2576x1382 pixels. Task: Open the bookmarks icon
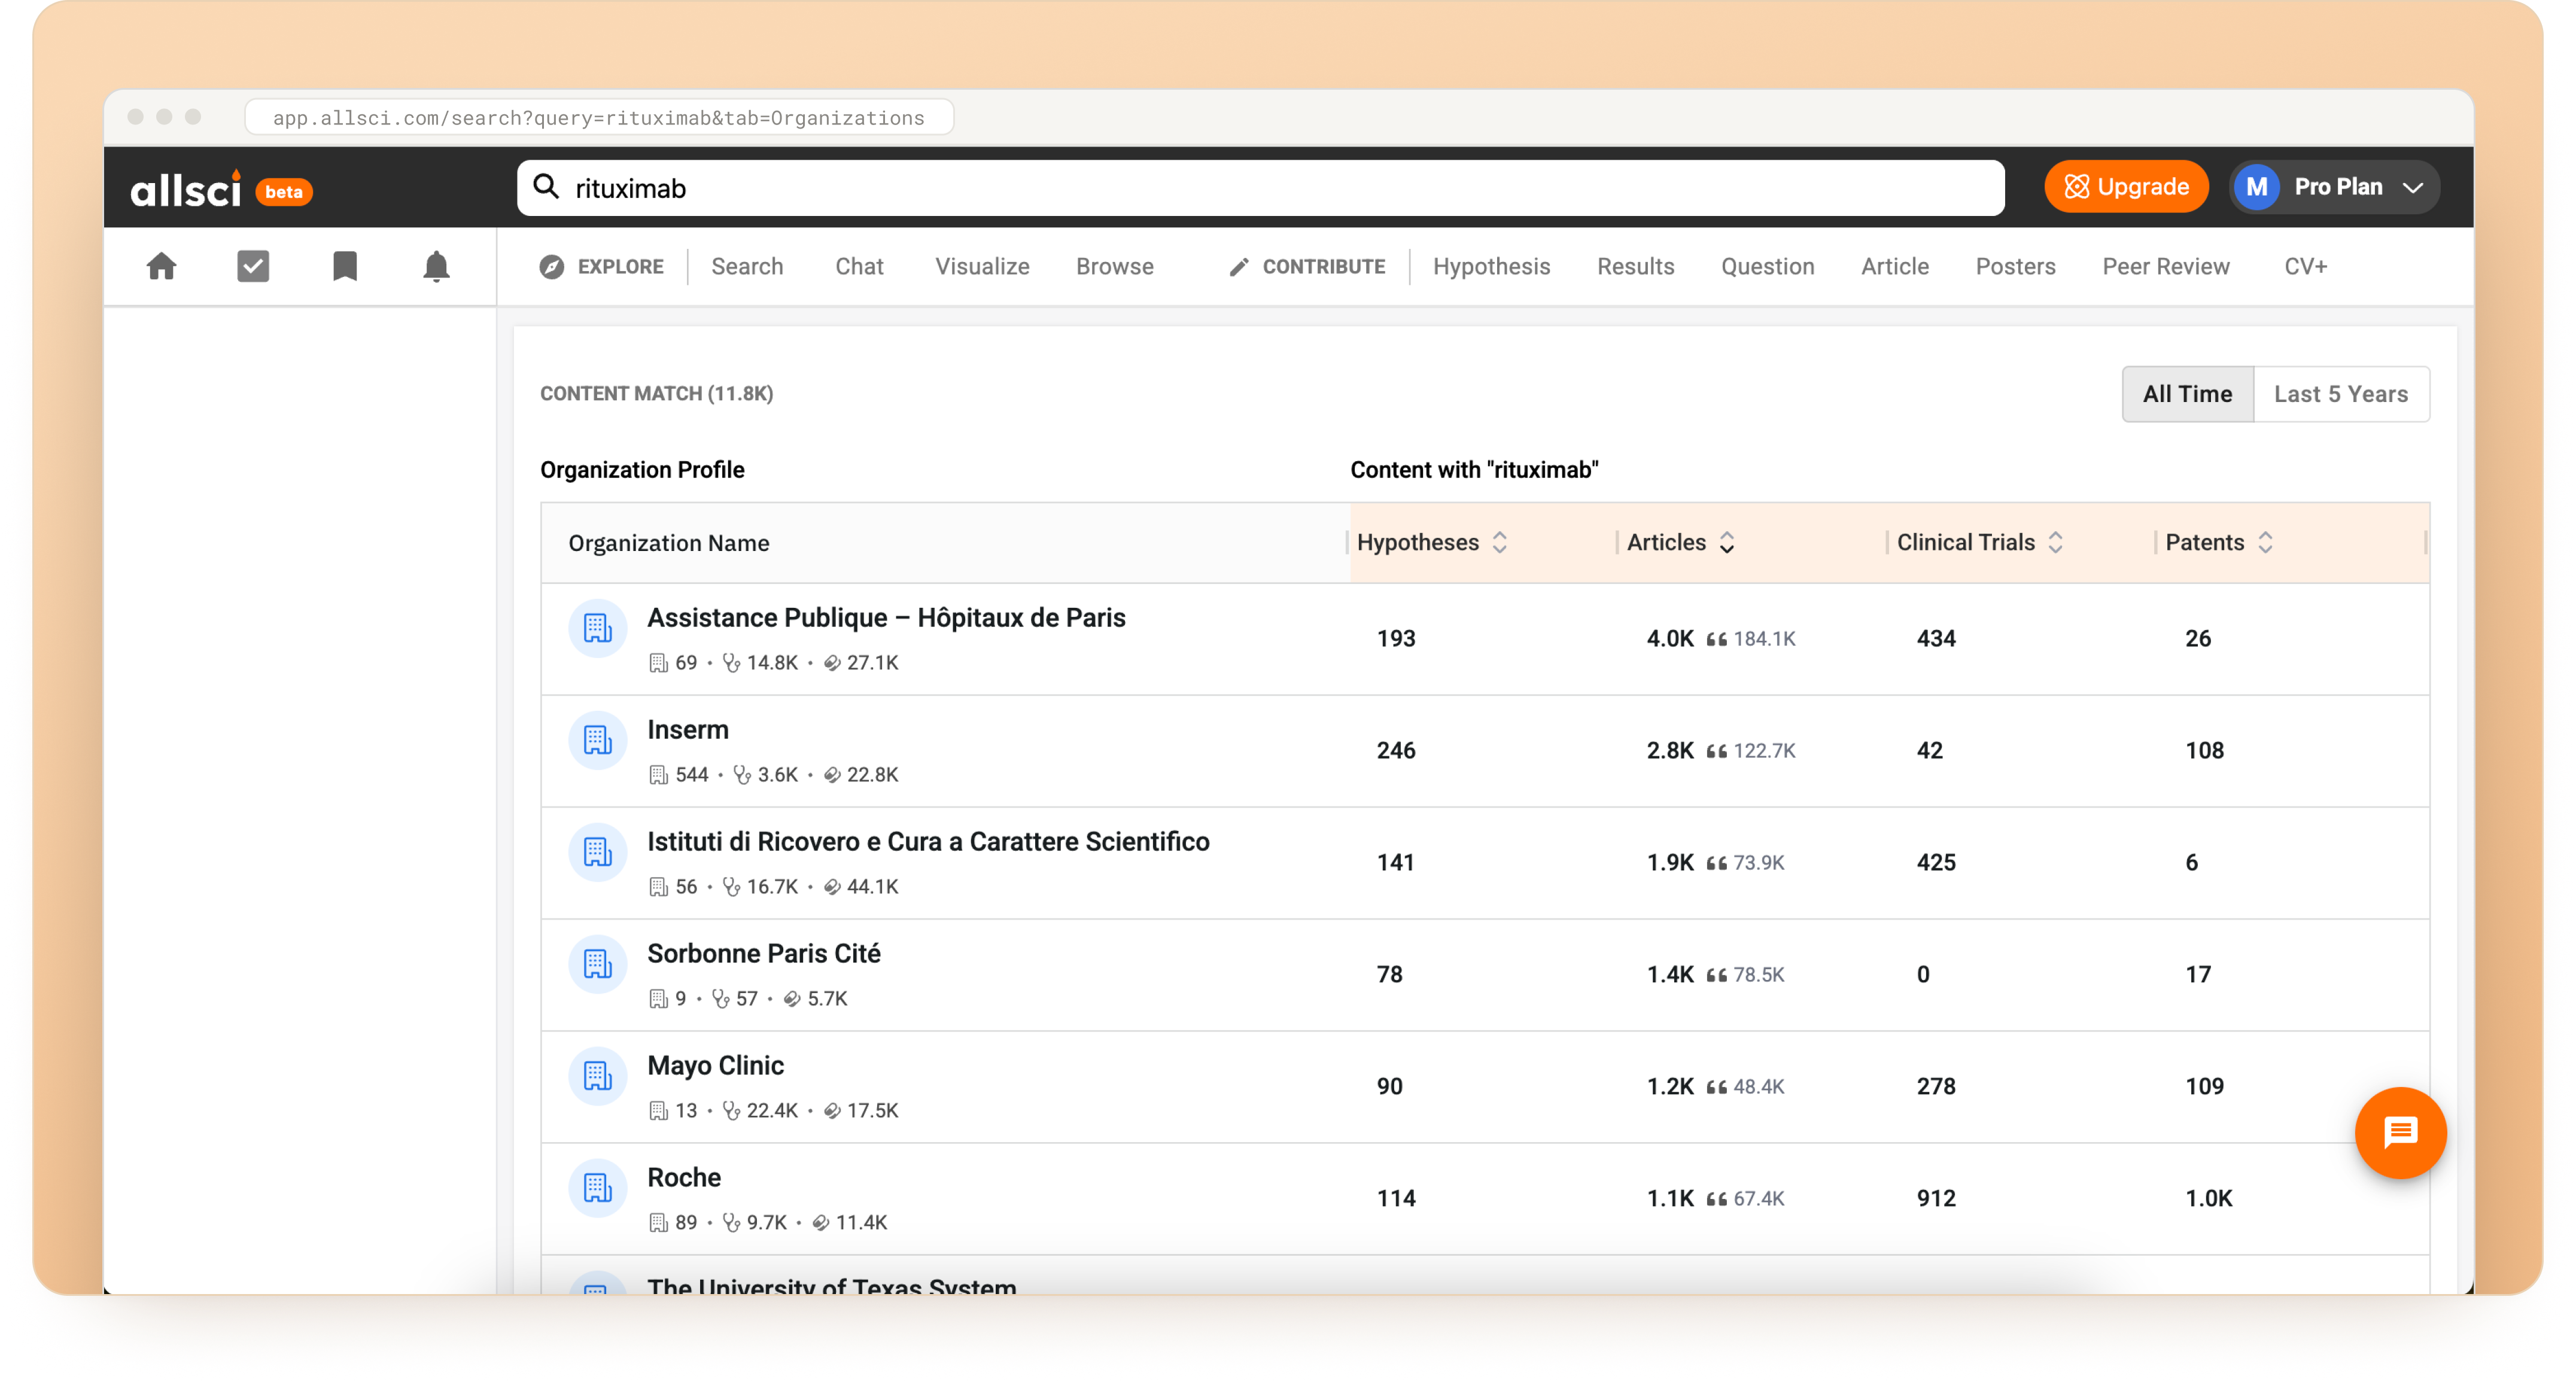pyautogui.click(x=345, y=266)
